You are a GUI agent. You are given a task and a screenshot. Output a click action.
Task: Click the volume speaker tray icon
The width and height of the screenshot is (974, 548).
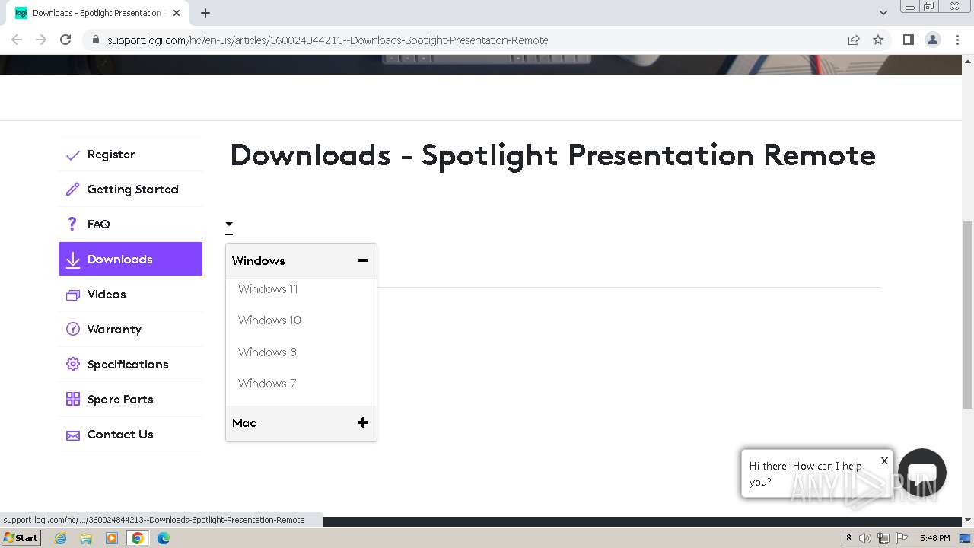(x=865, y=538)
